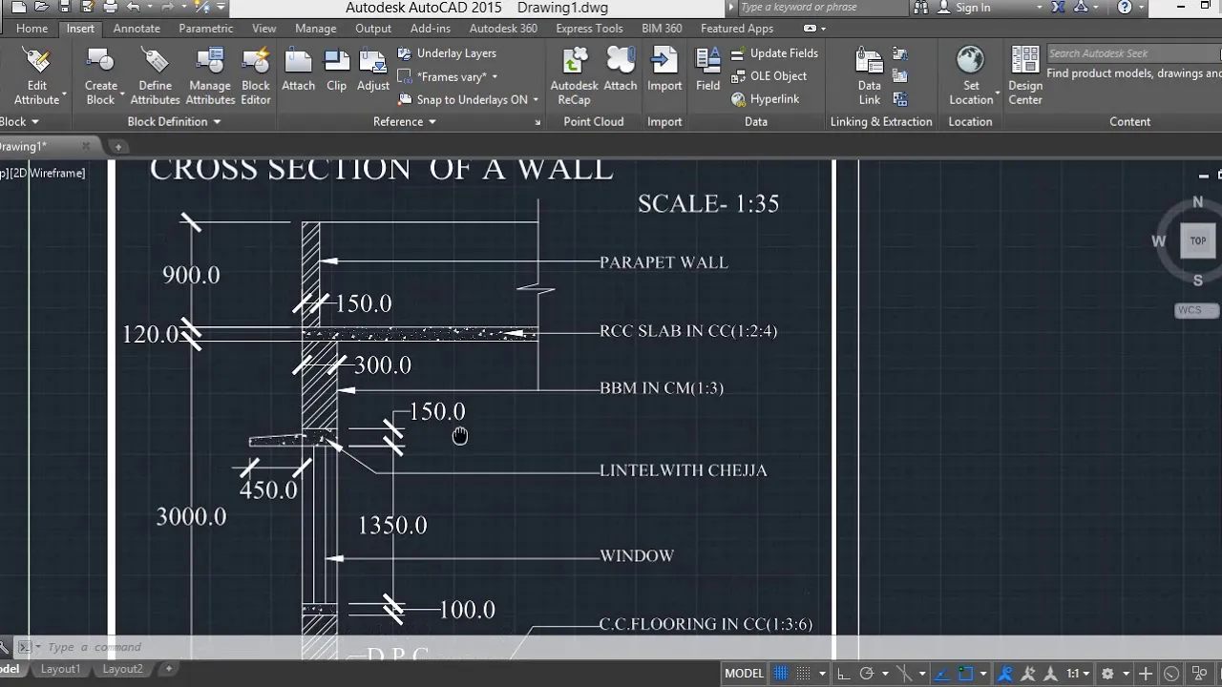Click Upload to Source icon
The height and width of the screenshot is (687, 1222).
898,74
